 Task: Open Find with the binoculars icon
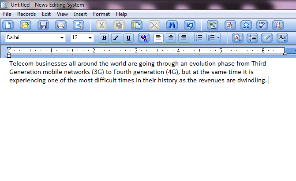[172, 25]
